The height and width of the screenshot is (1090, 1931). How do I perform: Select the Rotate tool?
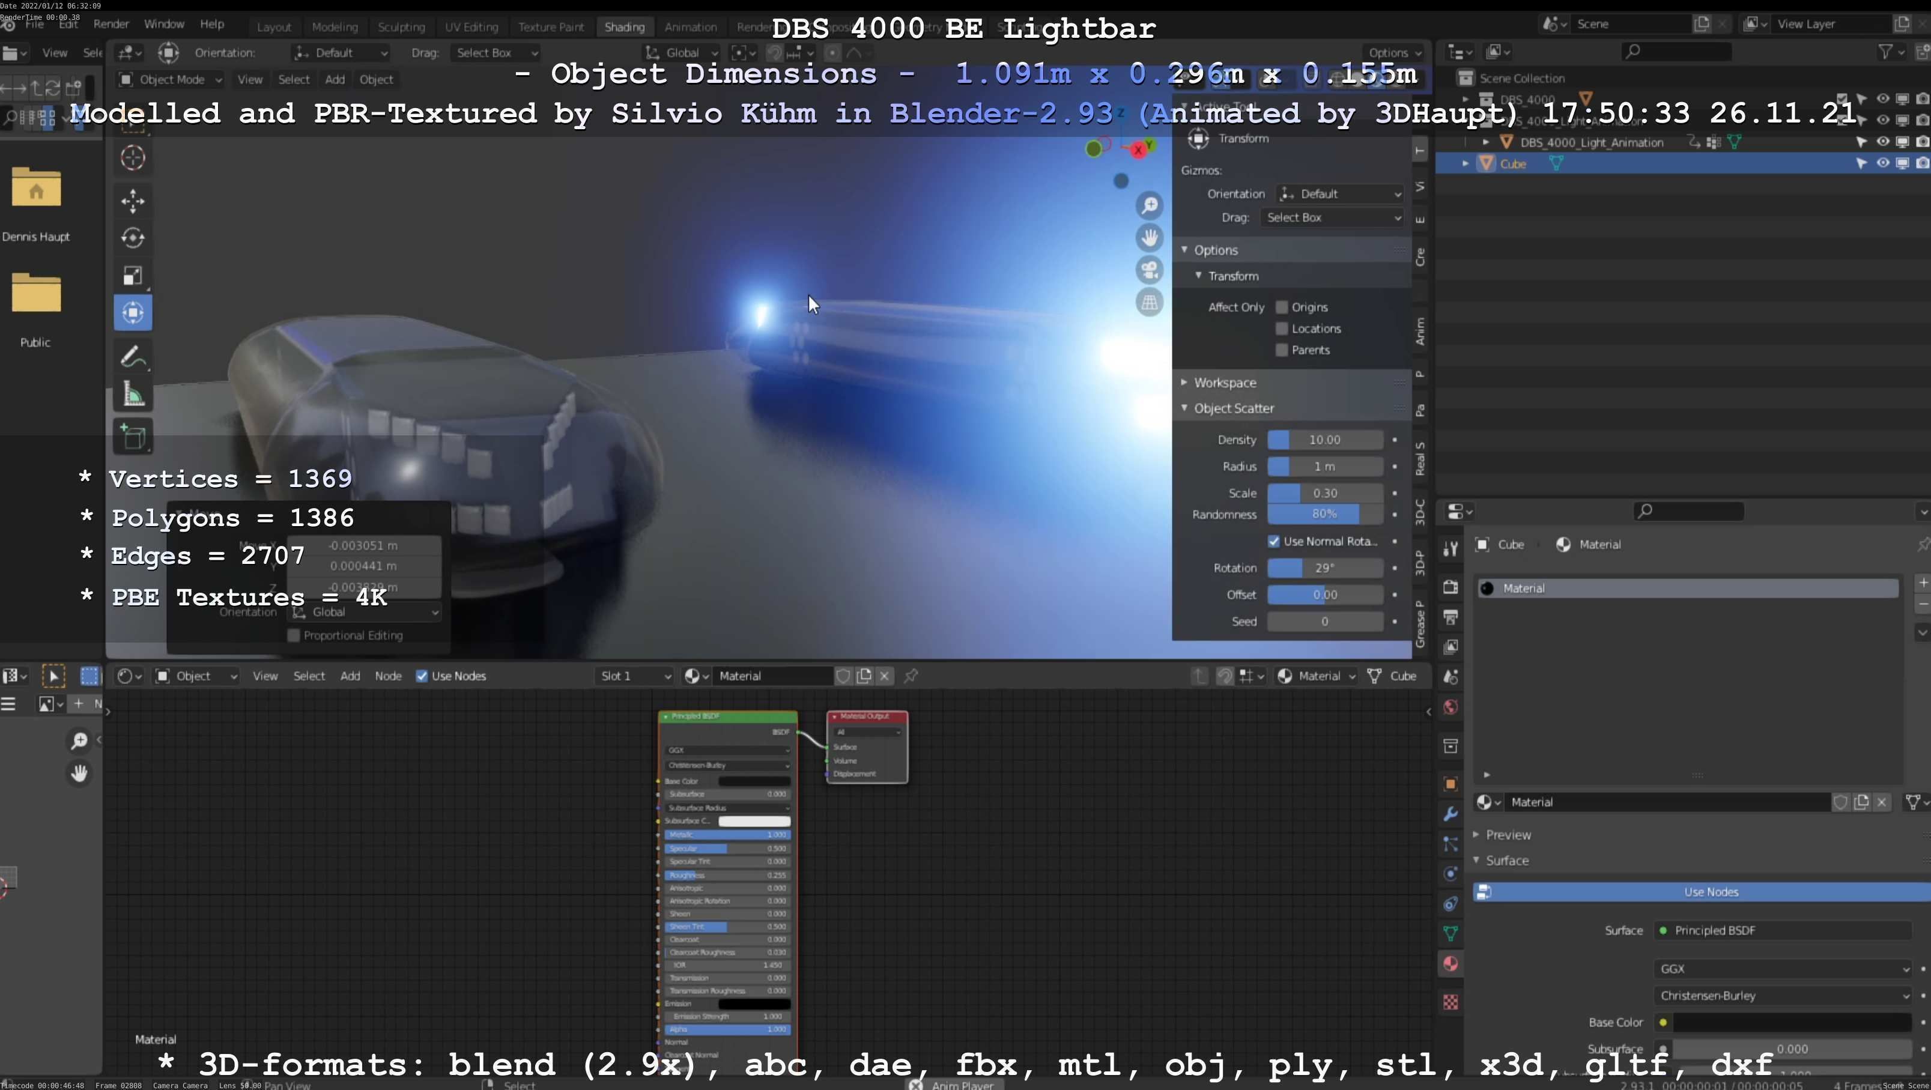[x=133, y=238]
